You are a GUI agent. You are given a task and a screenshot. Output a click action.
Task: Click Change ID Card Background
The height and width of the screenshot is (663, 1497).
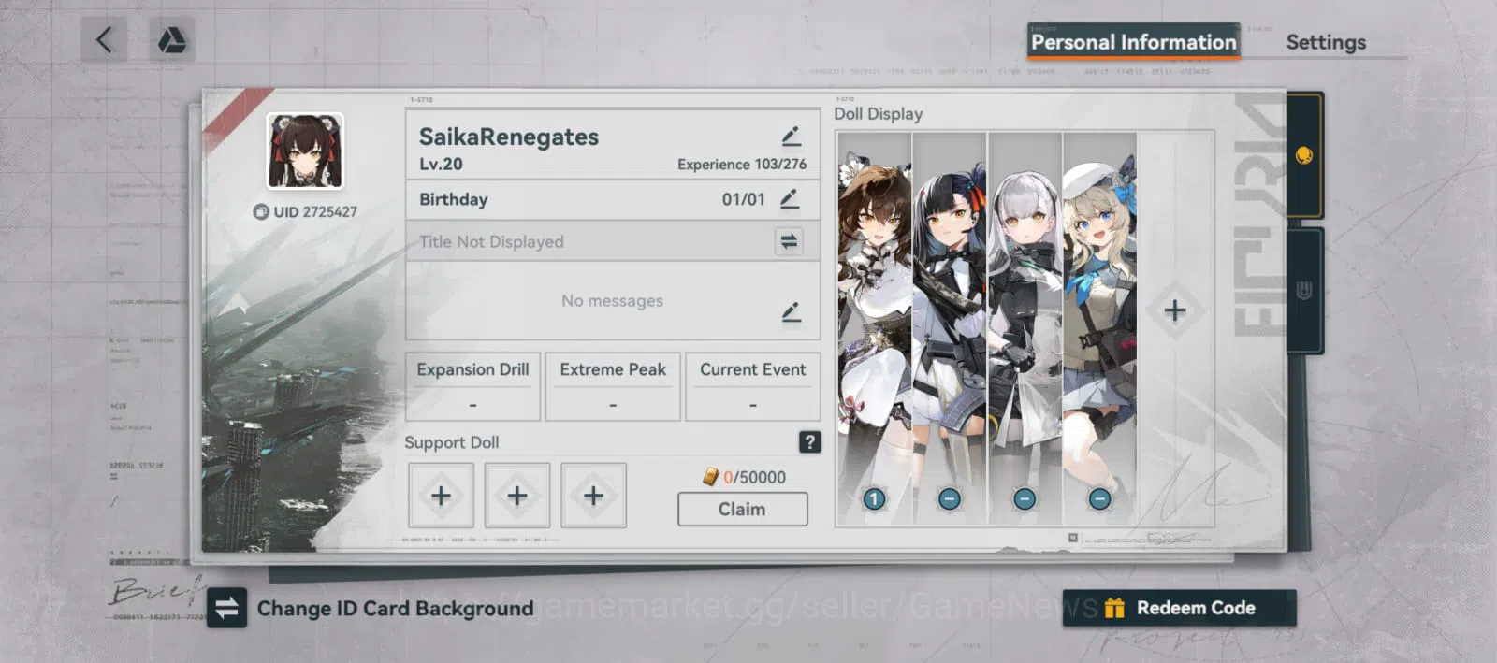(395, 609)
